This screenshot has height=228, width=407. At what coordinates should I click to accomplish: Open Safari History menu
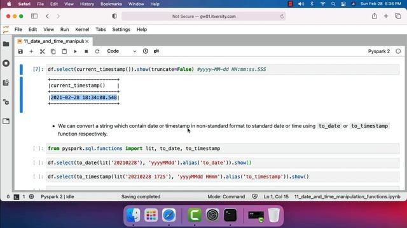tap(86, 4)
